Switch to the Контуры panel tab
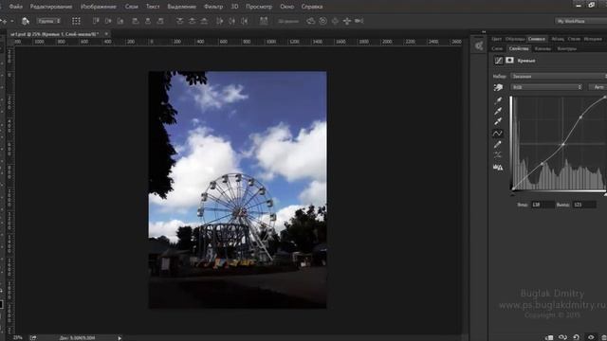Image resolution: width=607 pixels, height=341 pixels. pyautogui.click(x=567, y=49)
